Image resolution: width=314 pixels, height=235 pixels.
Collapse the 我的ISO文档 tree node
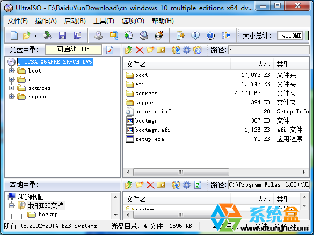point(11,205)
